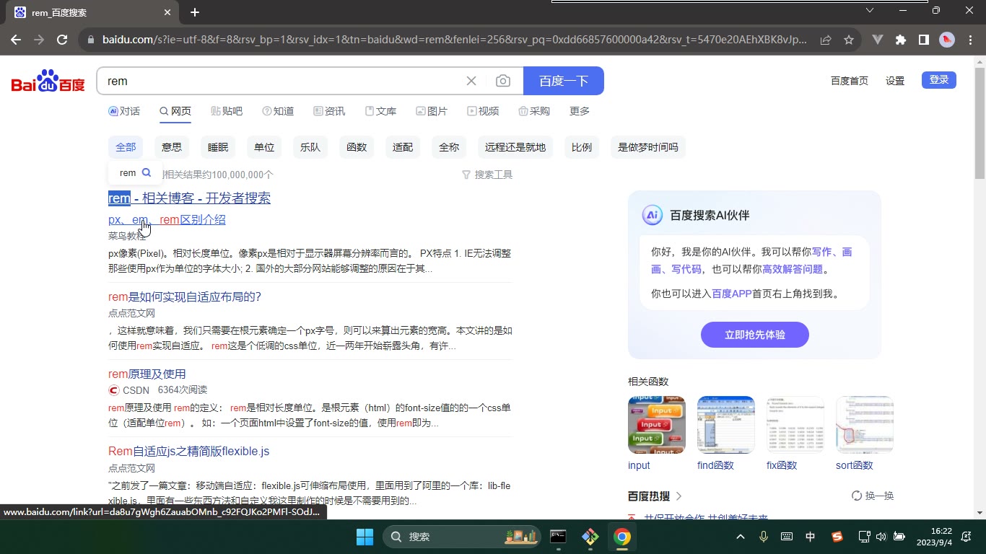
Task: Open 设置 link
Action: coord(895,81)
